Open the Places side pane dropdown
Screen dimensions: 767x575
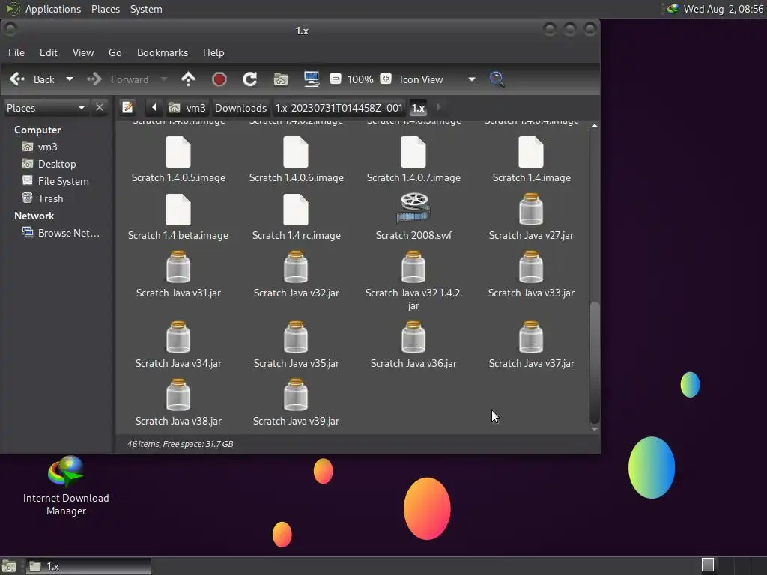click(46, 108)
